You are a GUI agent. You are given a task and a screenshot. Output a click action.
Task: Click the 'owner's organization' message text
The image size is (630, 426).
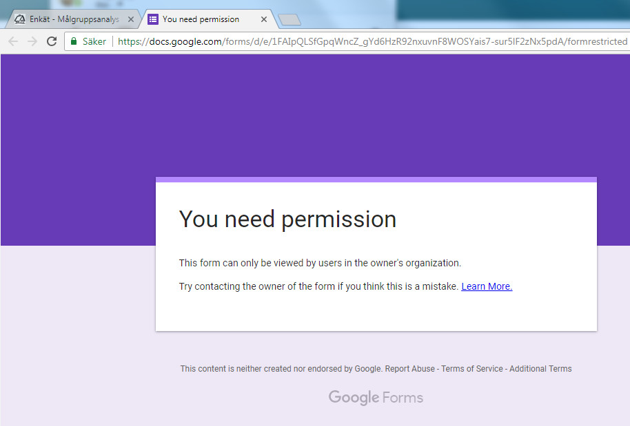coord(320,263)
